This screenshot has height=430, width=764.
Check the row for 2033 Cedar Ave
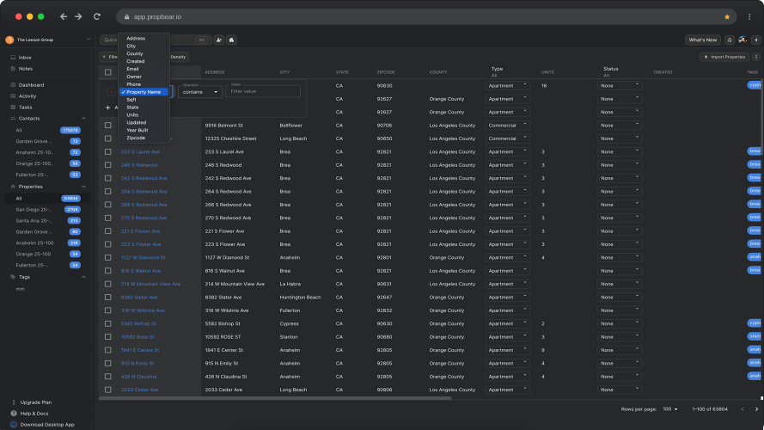[107, 390]
